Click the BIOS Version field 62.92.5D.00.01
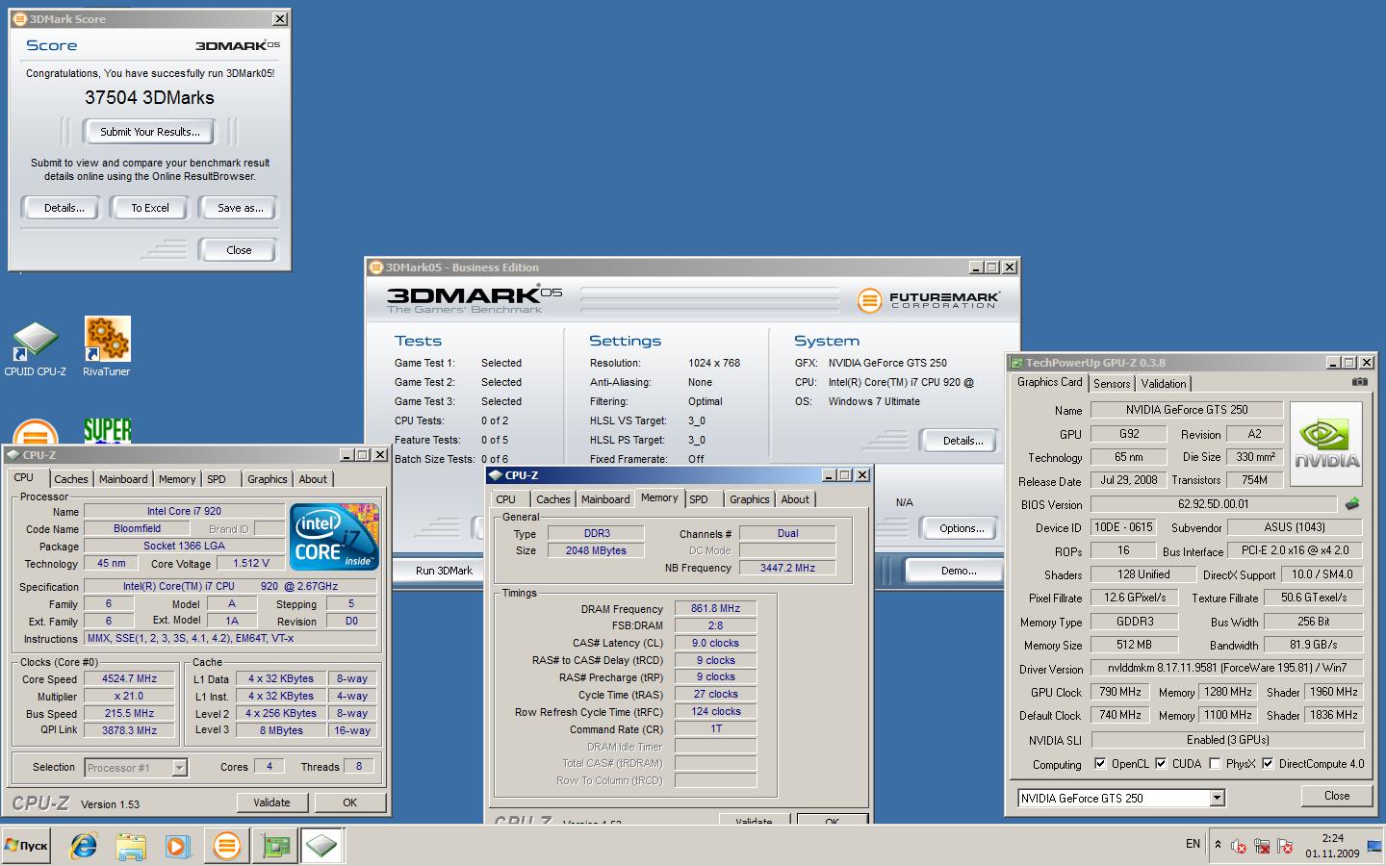 [1213, 504]
